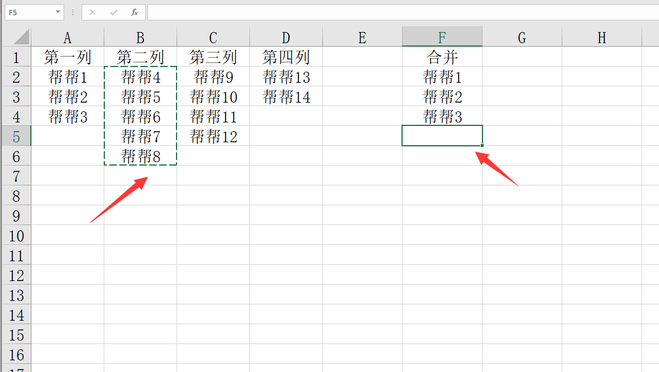Select row 14 header
The image size is (659, 372).
[16, 314]
